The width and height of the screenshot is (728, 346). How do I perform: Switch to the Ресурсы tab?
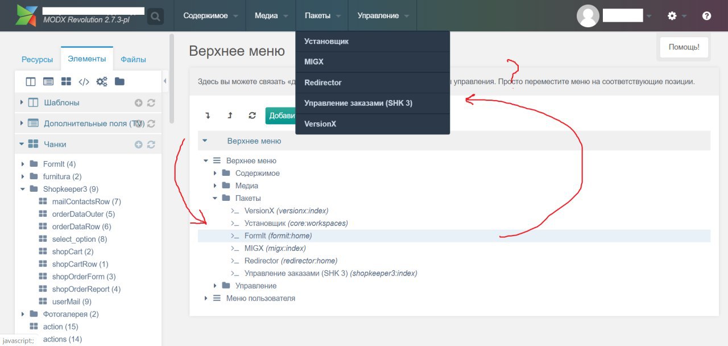(x=37, y=59)
